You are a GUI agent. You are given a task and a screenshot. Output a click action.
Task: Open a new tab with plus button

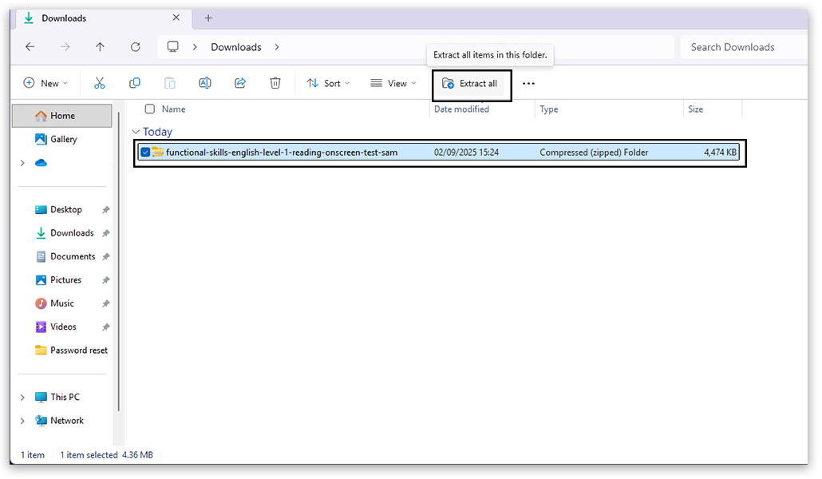[x=208, y=18]
